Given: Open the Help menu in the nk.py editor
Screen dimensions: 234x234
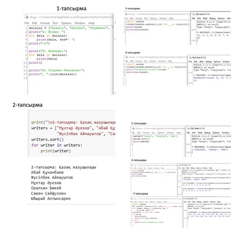Looking at the screenshot, I should click(x=92, y=23).
